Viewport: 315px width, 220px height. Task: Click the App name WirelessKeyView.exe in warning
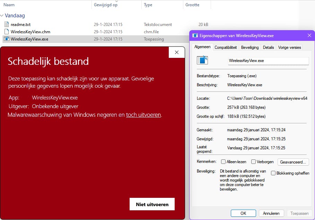[x=55, y=98]
